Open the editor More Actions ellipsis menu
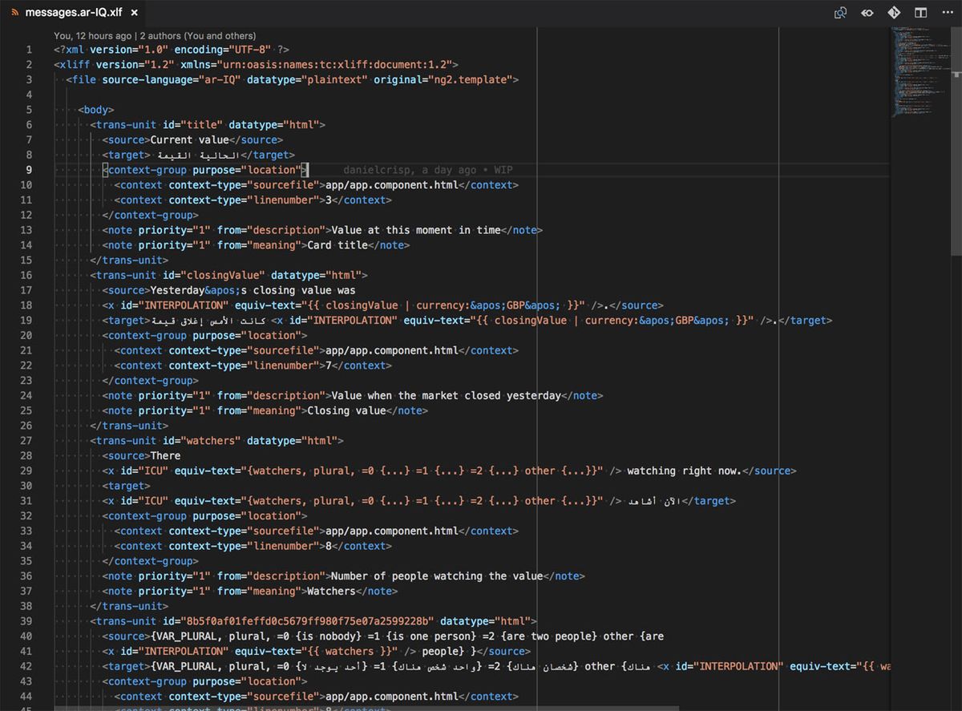 click(x=947, y=13)
